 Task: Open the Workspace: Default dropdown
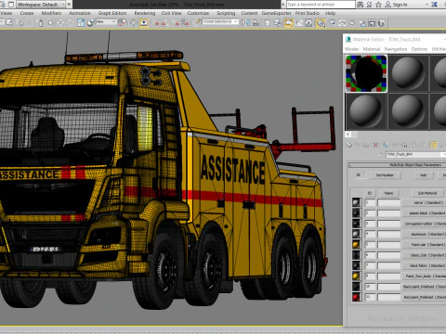pyautogui.click(x=40, y=5)
